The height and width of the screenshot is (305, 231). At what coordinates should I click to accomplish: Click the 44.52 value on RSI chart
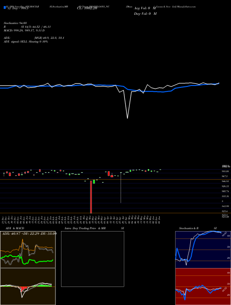coord(225,290)
